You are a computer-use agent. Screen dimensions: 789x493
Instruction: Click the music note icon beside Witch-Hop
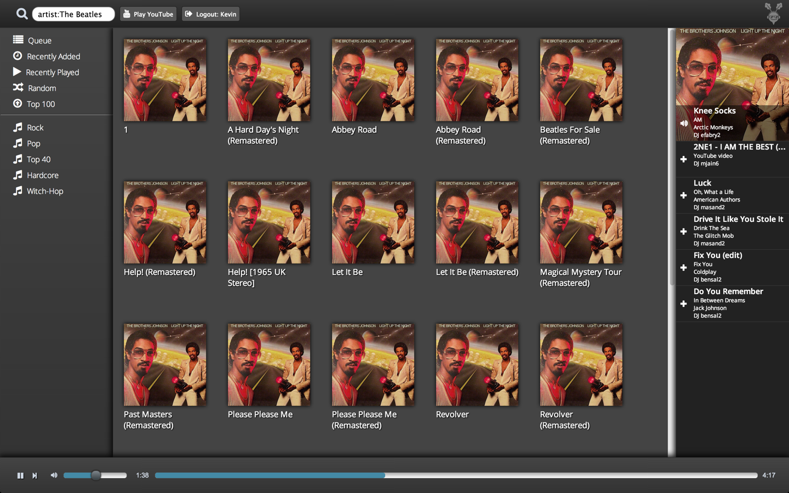tap(18, 190)
